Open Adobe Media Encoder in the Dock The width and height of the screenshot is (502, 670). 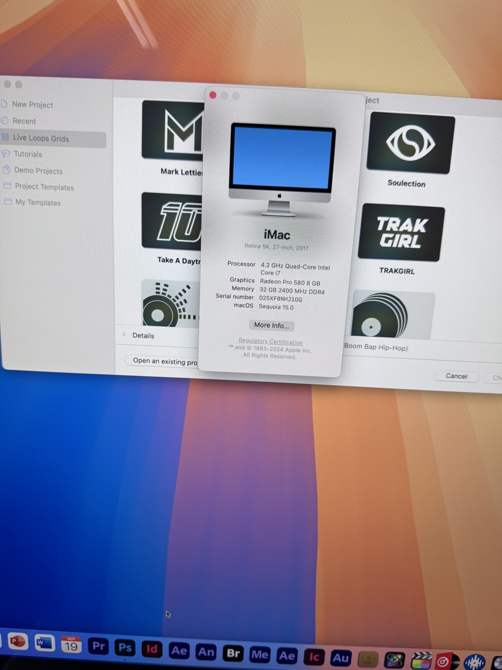[x=260, y=655]
